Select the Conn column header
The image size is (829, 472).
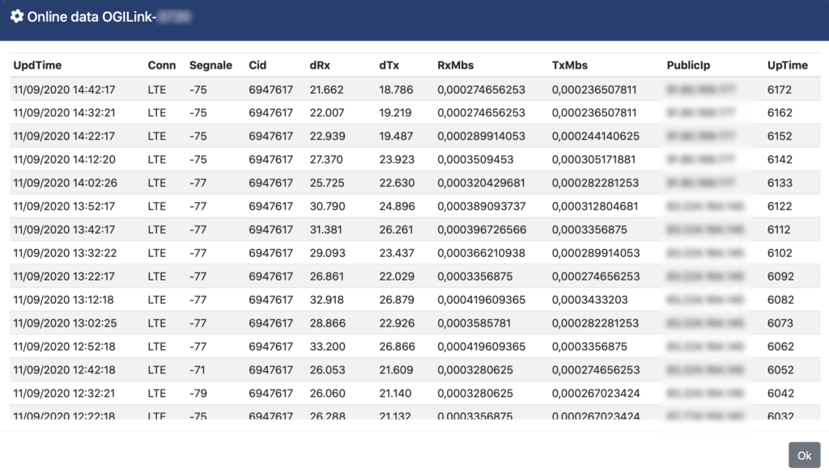tap(162, 65)
